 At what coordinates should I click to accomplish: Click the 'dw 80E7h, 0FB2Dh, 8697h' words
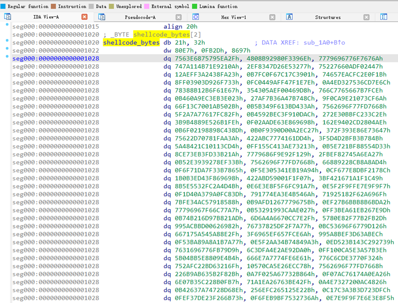tap(207, 51)
